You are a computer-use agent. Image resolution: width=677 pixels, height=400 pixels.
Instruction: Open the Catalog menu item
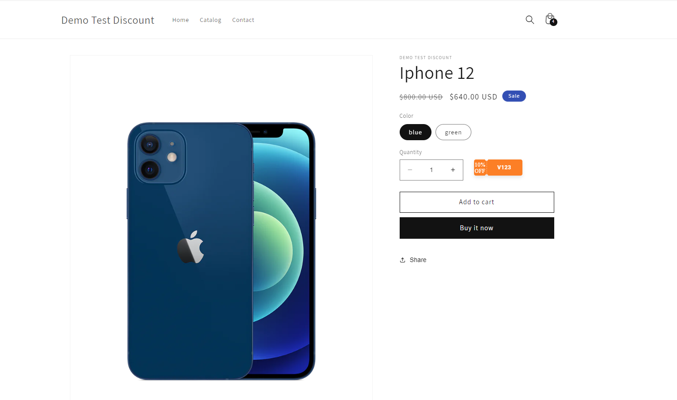211,20
